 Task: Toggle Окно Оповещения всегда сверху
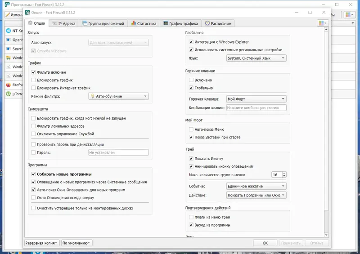33,197
